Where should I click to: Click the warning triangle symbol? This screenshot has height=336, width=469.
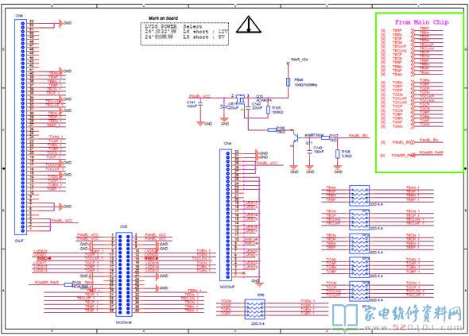pyautogui.click(x=249, y=25)
